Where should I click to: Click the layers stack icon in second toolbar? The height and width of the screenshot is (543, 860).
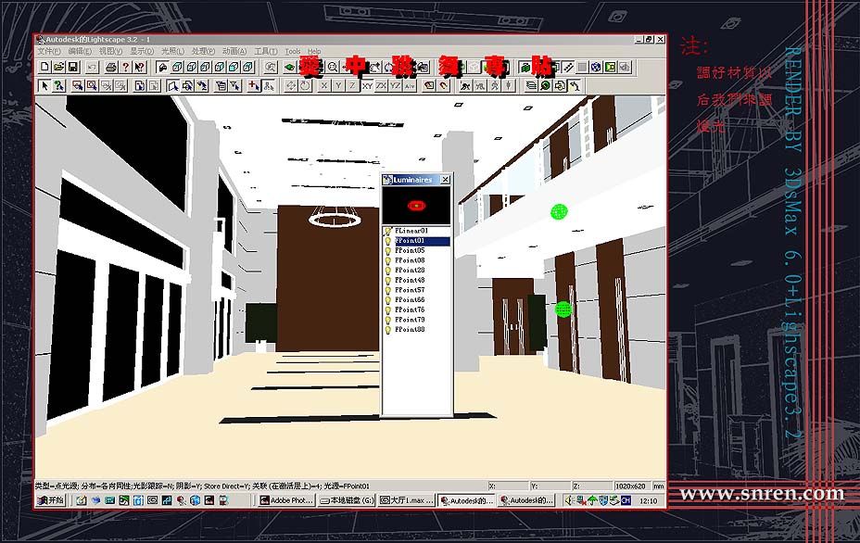[531, 85]
